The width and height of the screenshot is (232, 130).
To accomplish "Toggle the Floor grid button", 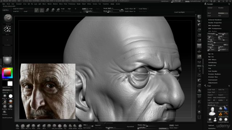I will click(x=199, y=51).
